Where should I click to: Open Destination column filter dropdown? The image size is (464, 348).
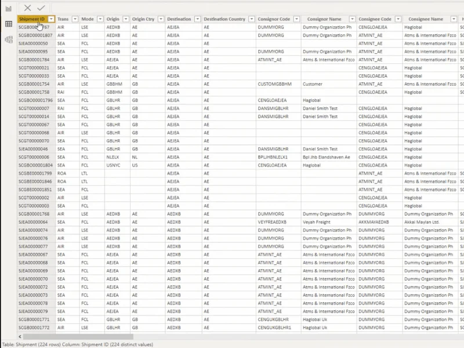coord(197,19)
